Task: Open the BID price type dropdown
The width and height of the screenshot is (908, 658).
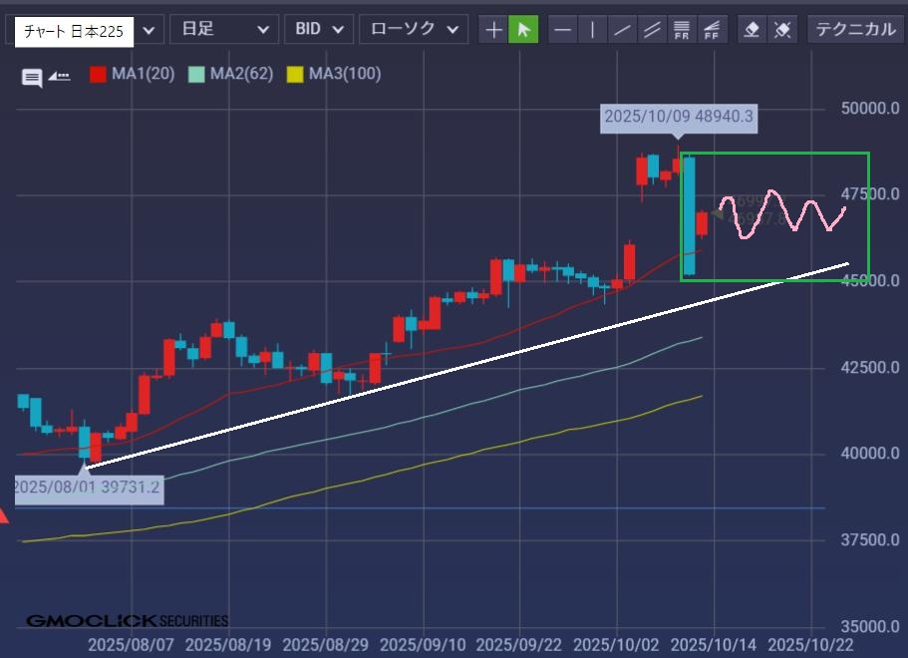Action: [x=318, y=30]
